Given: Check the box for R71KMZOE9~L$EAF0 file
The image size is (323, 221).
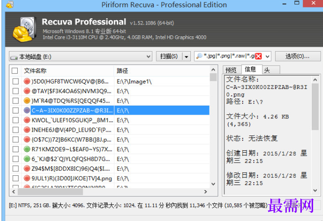Looking at the screenshot, I should tap(16, 149).
